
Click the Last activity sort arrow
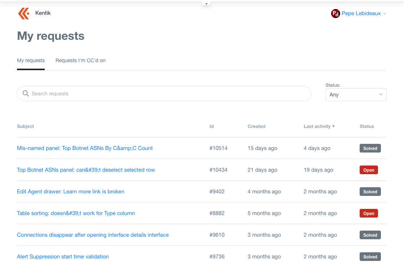(334, 126)
